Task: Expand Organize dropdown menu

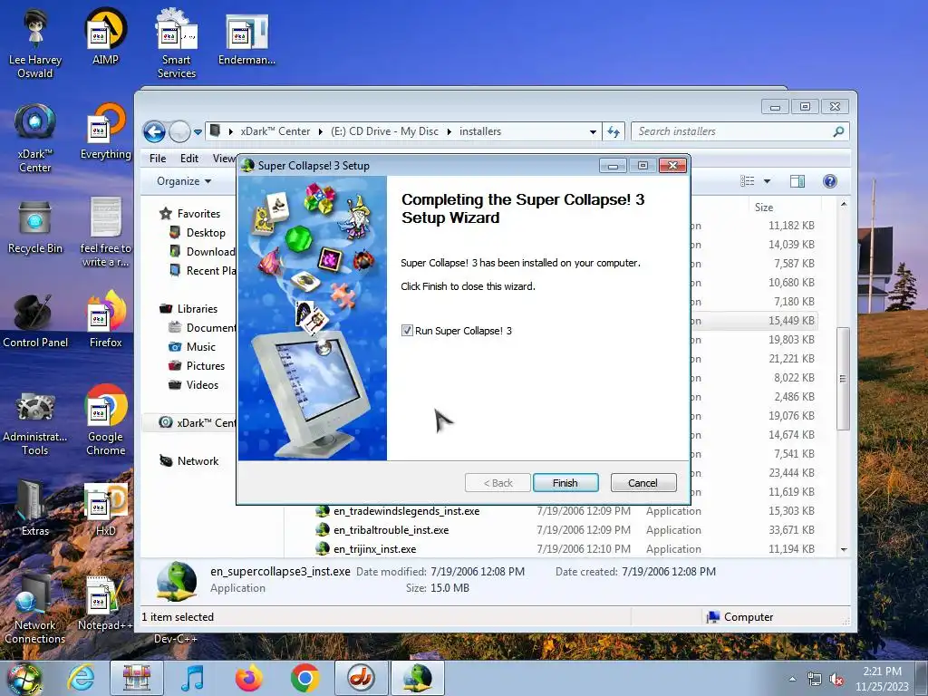Action: click(184, 181)
